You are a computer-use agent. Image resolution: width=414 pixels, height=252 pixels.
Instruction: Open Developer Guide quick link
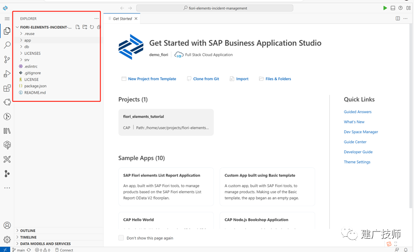tap(358, 152)
